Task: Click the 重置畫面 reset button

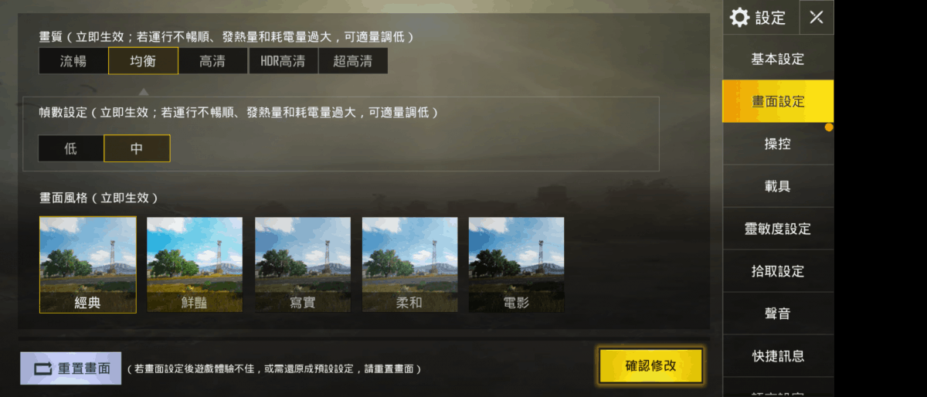Action: click(x=71, y=368)
